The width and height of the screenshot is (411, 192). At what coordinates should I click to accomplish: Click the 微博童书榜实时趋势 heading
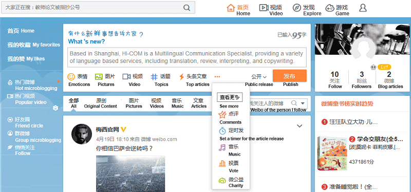347,104
